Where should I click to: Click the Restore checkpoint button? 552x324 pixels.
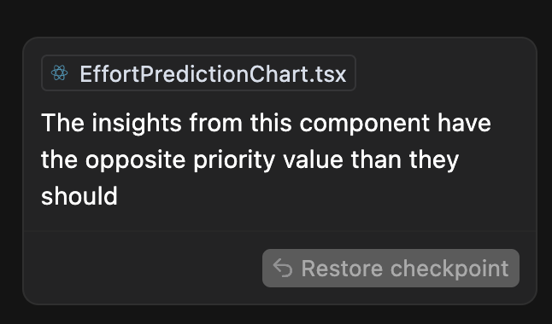point(391,268)
